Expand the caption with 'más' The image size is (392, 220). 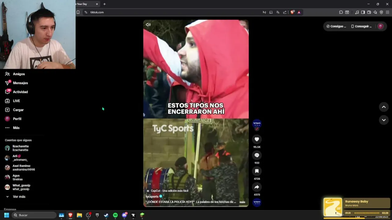(242, 202)
